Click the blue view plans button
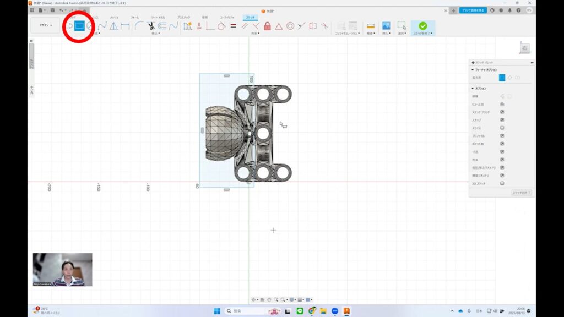The height and width of the screenshot is (317, 564). (x=473, y=10)
